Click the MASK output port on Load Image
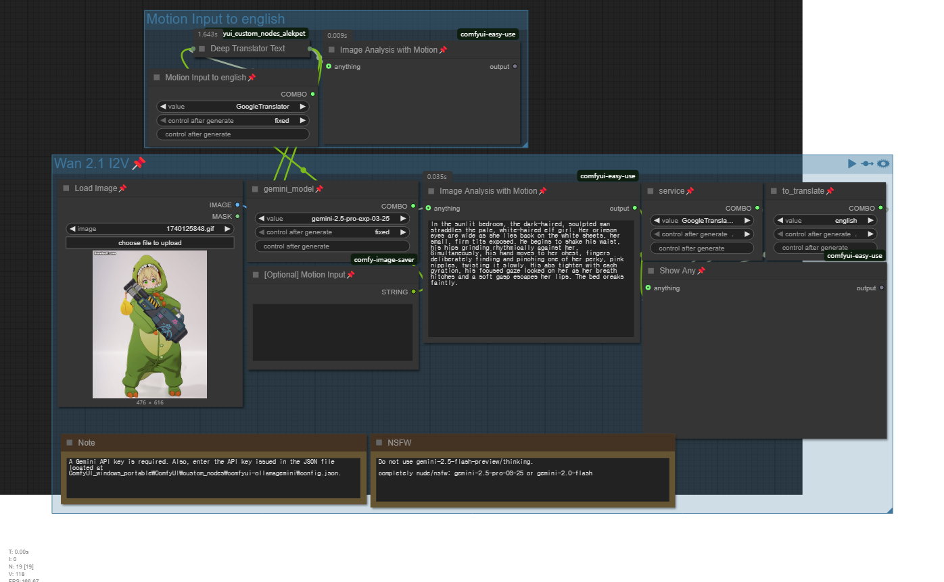 (237, 216)
